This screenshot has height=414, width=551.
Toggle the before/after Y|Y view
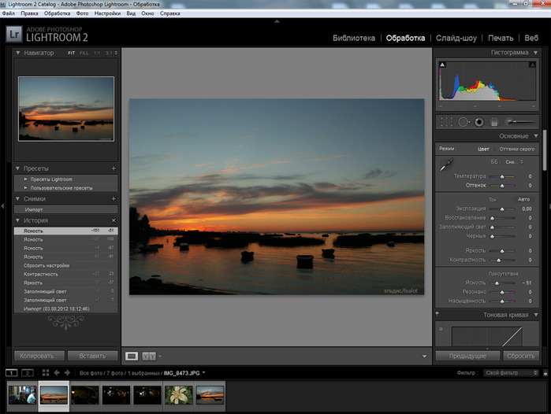click(149, 356)
